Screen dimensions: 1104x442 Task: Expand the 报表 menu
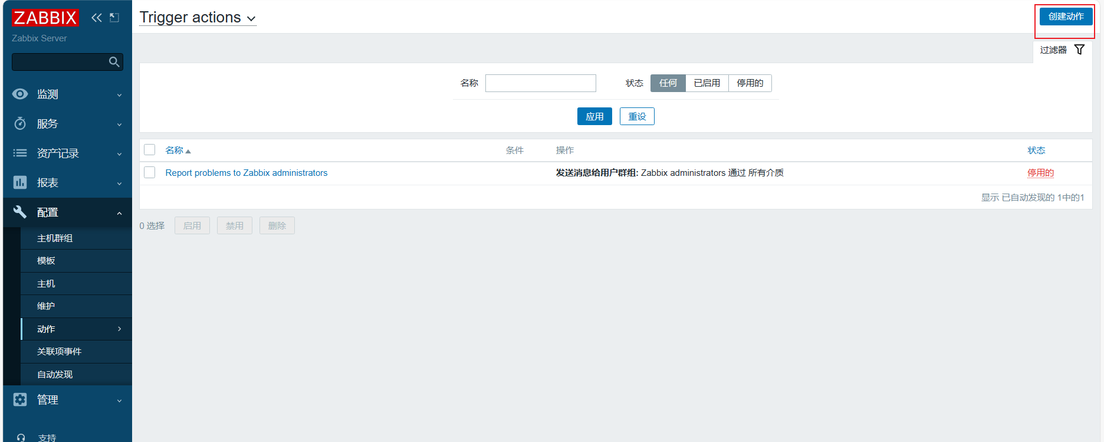[x=68, y=183]
